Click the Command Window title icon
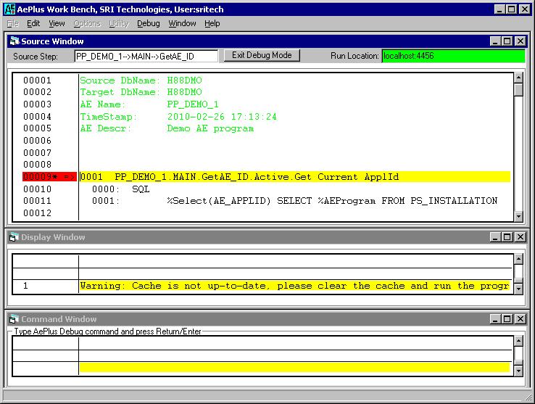Viewport: 535px width, 404px height. tap(14, 319)
